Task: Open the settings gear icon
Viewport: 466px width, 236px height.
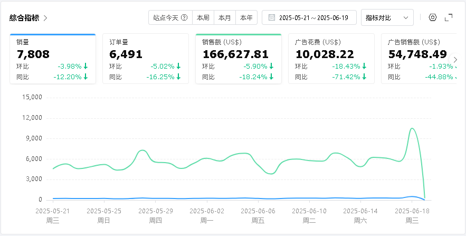Action: pyautogui.click(x=433, y=17)
